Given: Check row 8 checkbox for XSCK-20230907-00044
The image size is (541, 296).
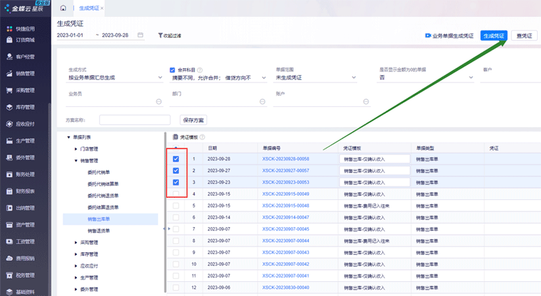Looking at the screenshot, I should pyautogui.click(x=176, y=241).
